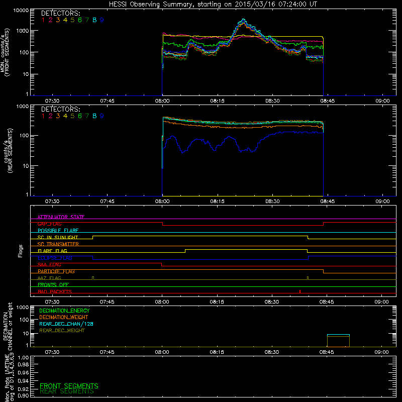402x402 pixels.
Task: Click cyan detector 8 in front segments legend
Action: pyautogui.click(x=94, y=20)
